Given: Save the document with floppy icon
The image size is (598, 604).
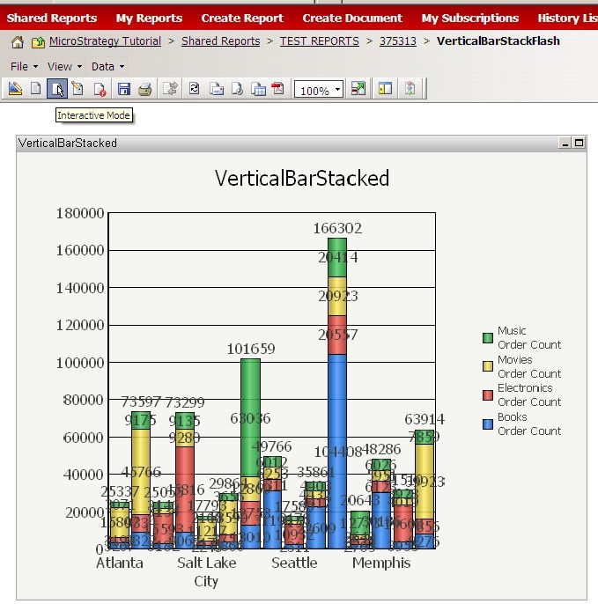Looking at the screenshot, I should (x=123, y=89).
